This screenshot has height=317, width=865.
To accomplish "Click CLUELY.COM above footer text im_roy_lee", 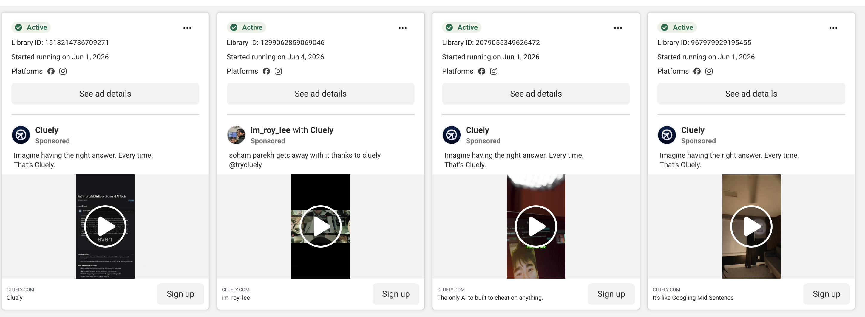I will coord(235,290).
